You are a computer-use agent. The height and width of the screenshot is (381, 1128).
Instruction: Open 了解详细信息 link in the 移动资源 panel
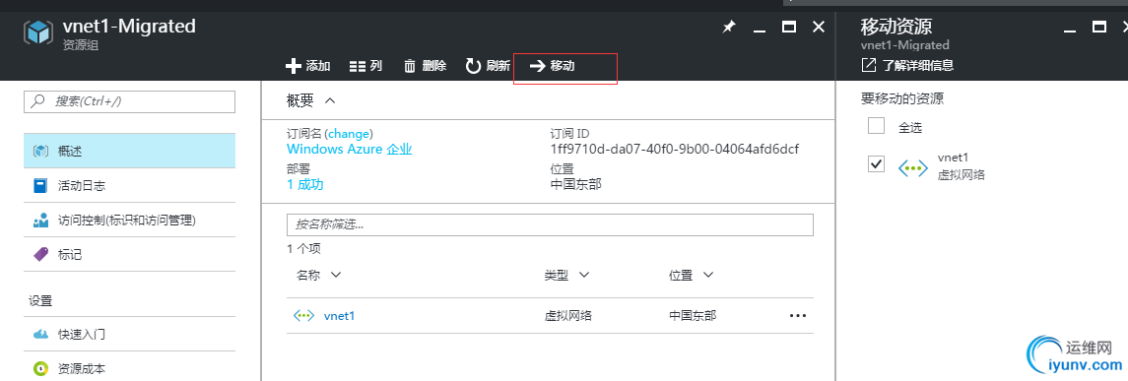coord(918,65)
